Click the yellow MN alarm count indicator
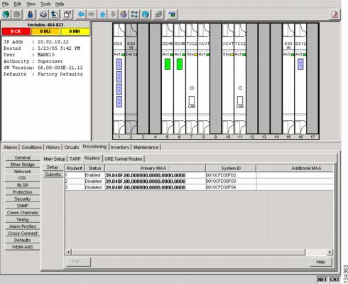 coord(75,31)
